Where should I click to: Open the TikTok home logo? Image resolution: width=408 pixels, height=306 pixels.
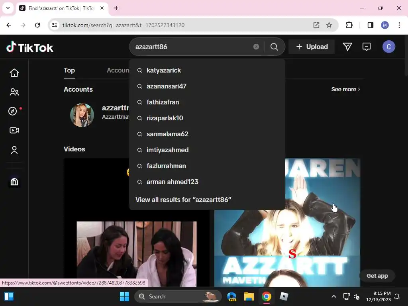(x=29, y=47)
